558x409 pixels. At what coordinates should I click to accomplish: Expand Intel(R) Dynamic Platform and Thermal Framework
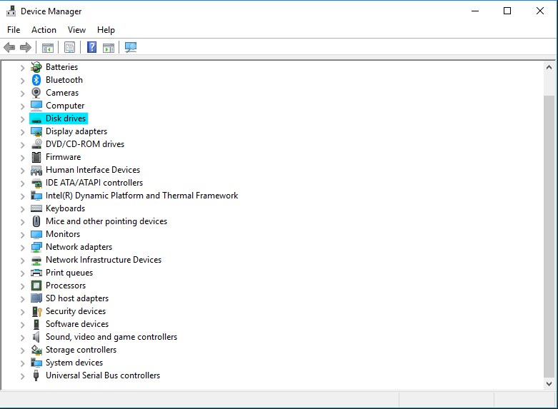(22, 196)
